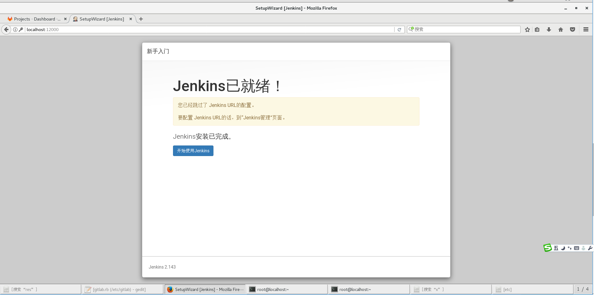
Task: Show bookmarks list icon
Action: tap(537, 30)
